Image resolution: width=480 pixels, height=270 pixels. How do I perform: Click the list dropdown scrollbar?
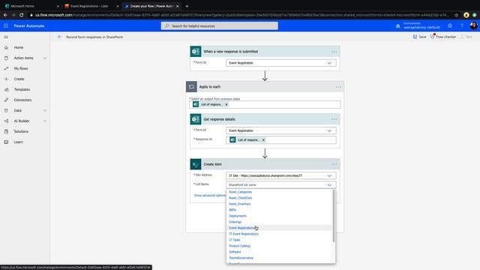pos(334,216)
